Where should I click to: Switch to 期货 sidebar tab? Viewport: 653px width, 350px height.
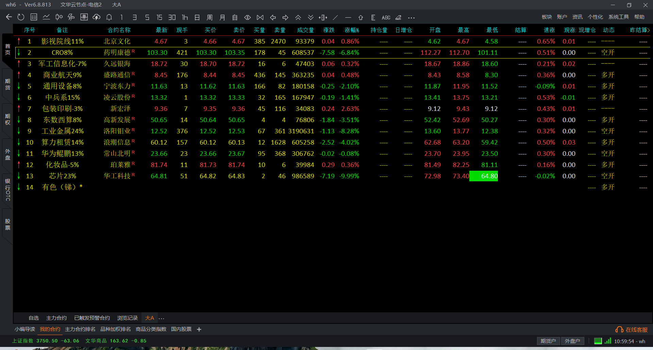(7, 84)
